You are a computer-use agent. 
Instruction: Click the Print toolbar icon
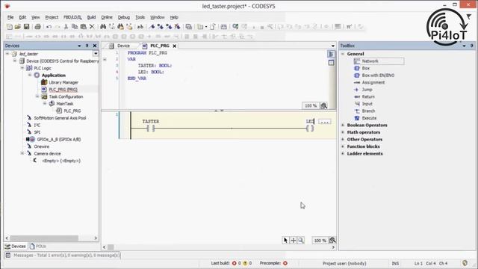(37, 27)
